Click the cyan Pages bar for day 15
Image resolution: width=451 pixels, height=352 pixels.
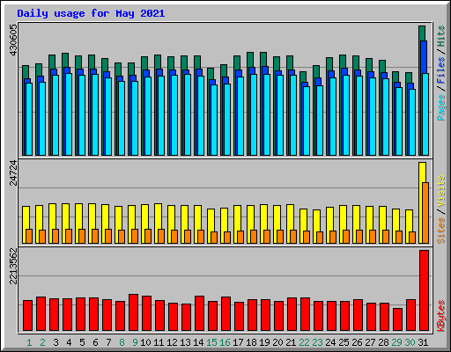tap(214, 120)
